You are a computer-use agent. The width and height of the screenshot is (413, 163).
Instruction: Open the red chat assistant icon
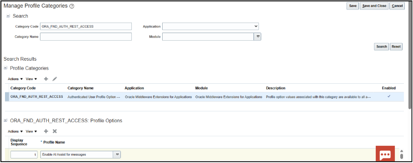(385, 153)
